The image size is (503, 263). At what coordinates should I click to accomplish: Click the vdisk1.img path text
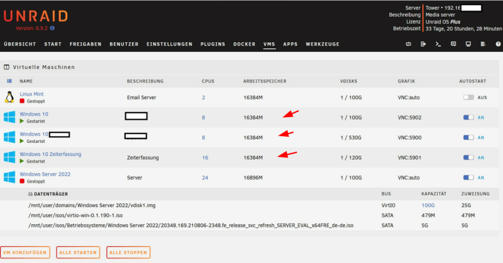tap(92, 205)
